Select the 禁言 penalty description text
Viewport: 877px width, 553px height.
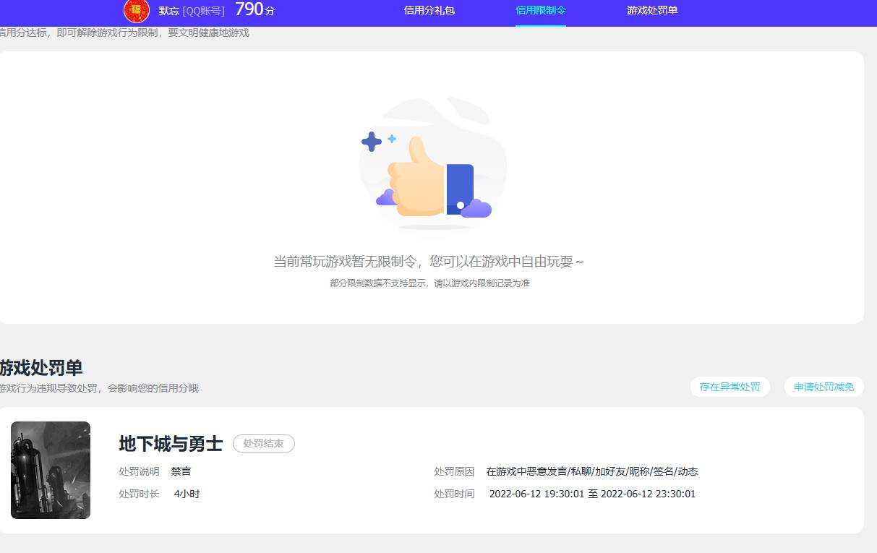tap(181, 471)
